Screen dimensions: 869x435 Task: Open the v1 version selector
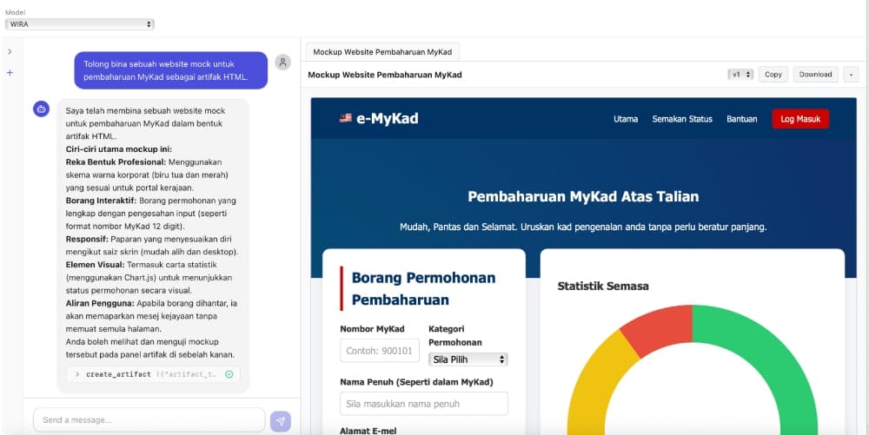(740, 74)
